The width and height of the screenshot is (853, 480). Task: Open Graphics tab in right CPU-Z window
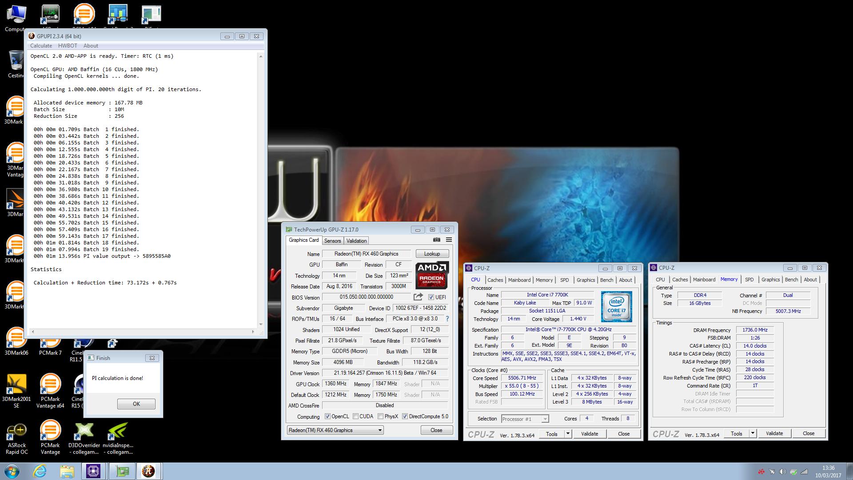(x=770, y=280)
